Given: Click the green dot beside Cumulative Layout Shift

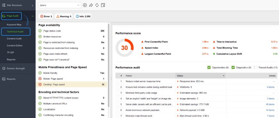Looking at the screenshot, I should [214, 54].
